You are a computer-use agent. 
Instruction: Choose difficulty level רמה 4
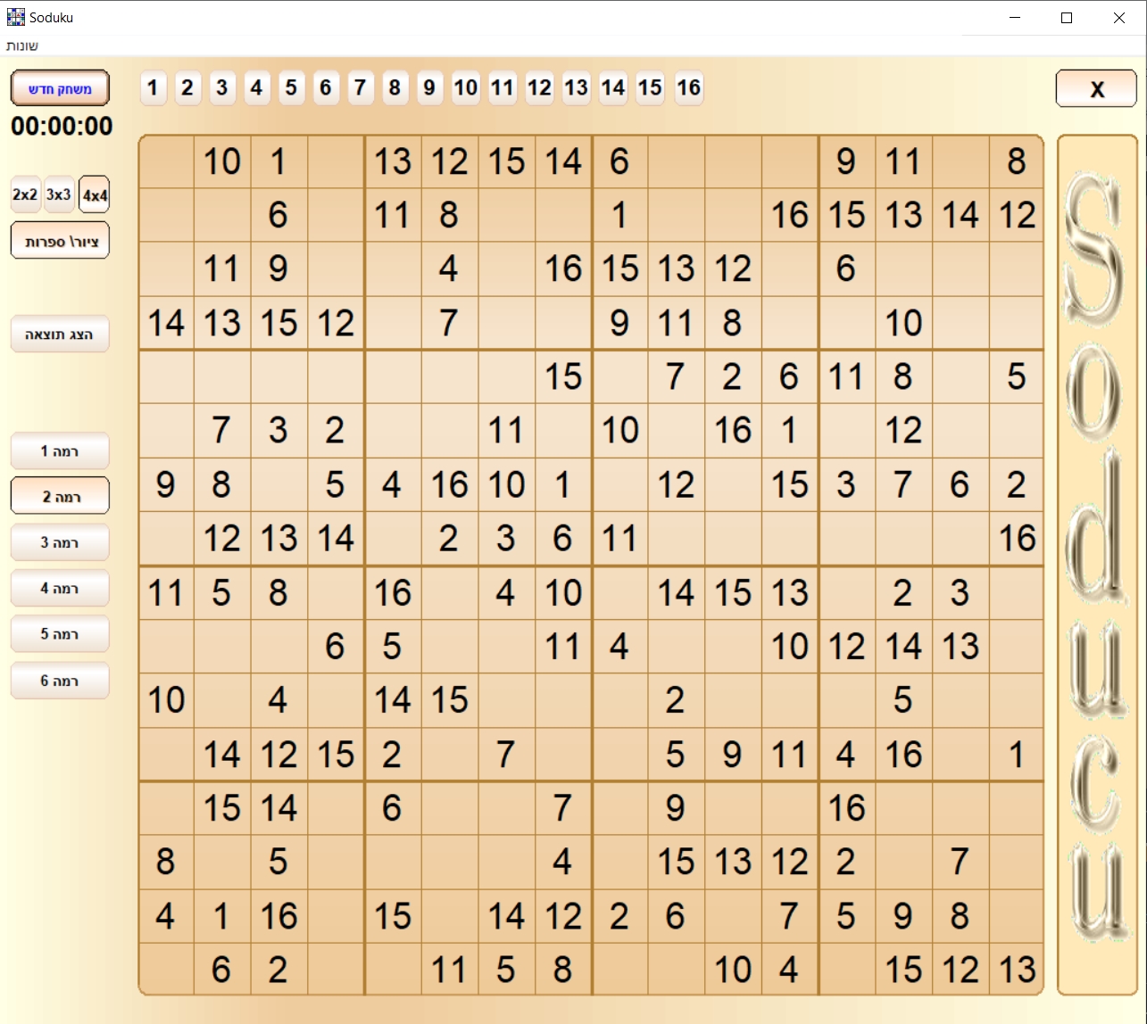(x=60, y=589)
